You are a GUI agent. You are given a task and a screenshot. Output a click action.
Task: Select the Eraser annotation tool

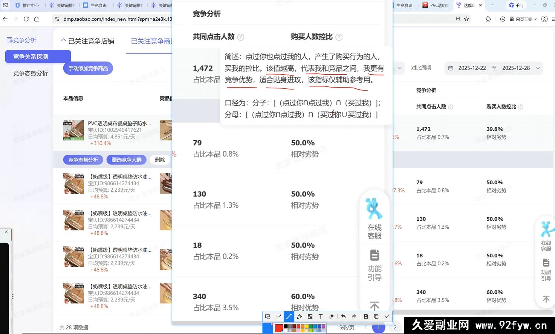point(331,316)
